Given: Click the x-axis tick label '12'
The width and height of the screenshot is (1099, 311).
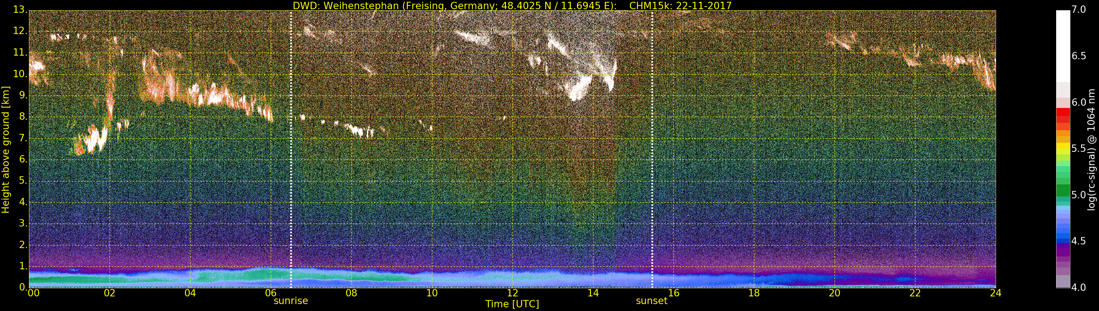Looking at the screenshot, I should [x=513, y=293].
